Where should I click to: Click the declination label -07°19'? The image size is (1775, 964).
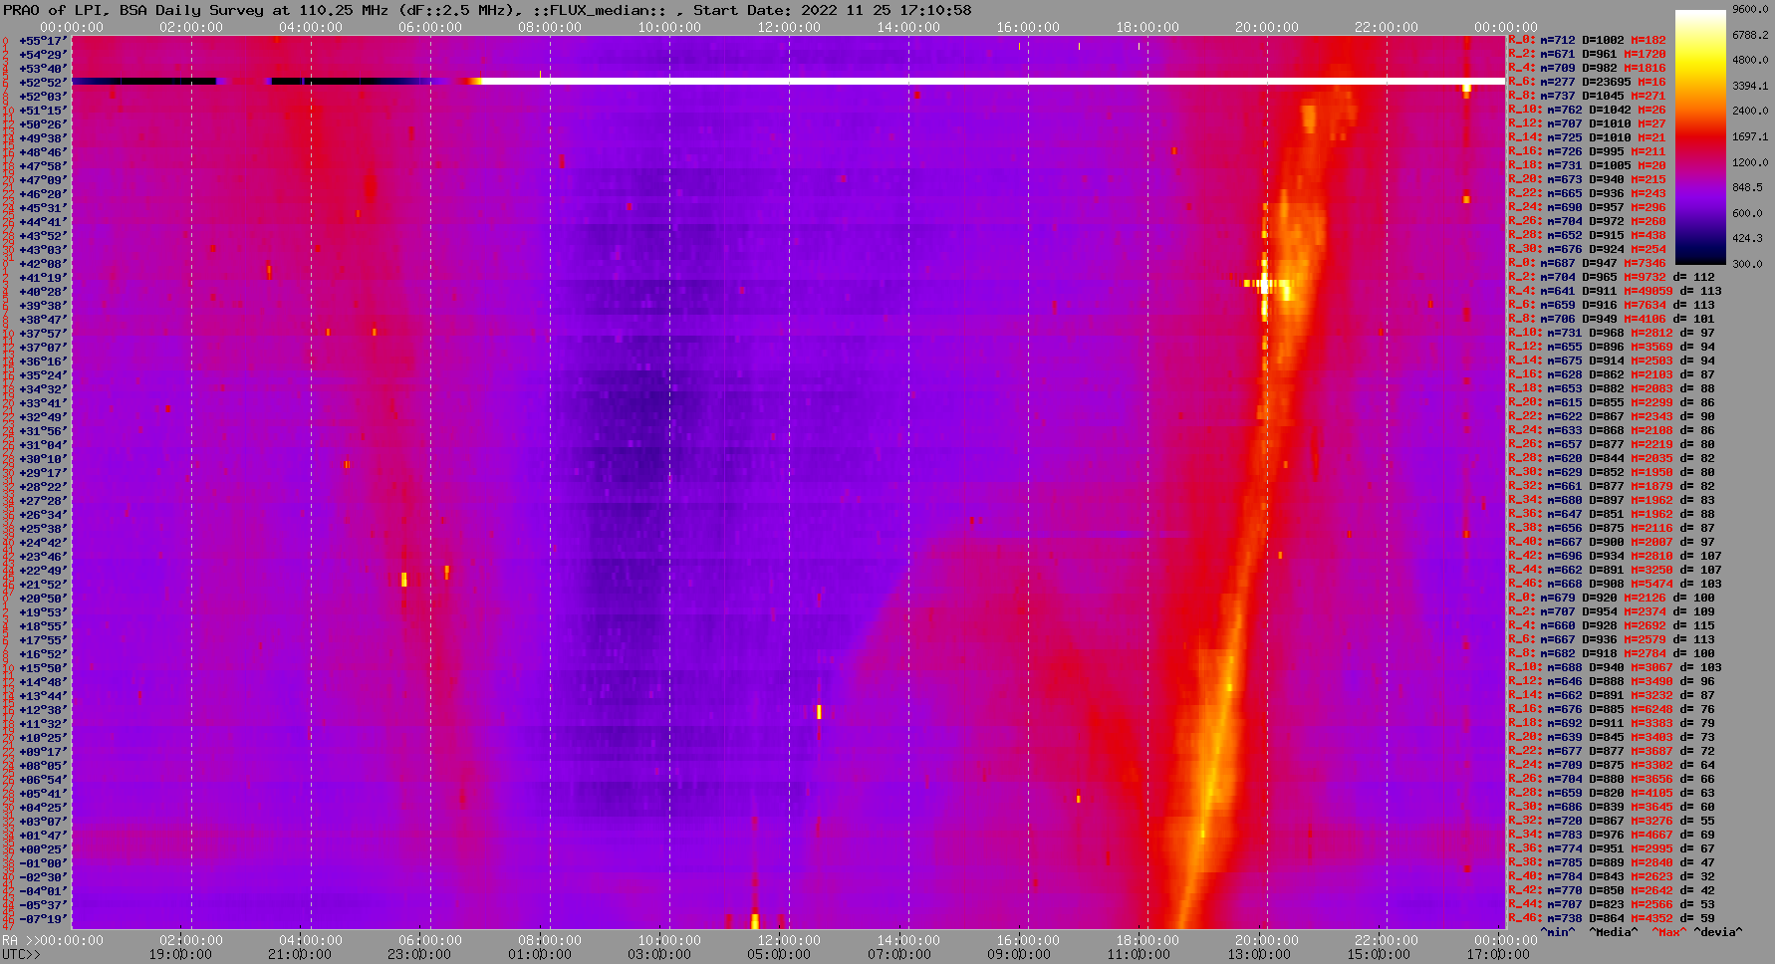[x=43, y=919]
